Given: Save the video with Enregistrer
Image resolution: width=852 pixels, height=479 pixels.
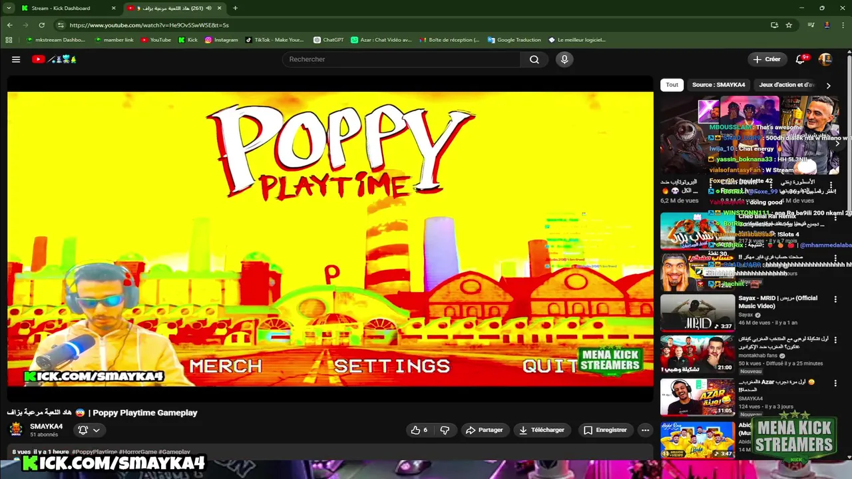Looking at the screenshot, I should [605, 430].
